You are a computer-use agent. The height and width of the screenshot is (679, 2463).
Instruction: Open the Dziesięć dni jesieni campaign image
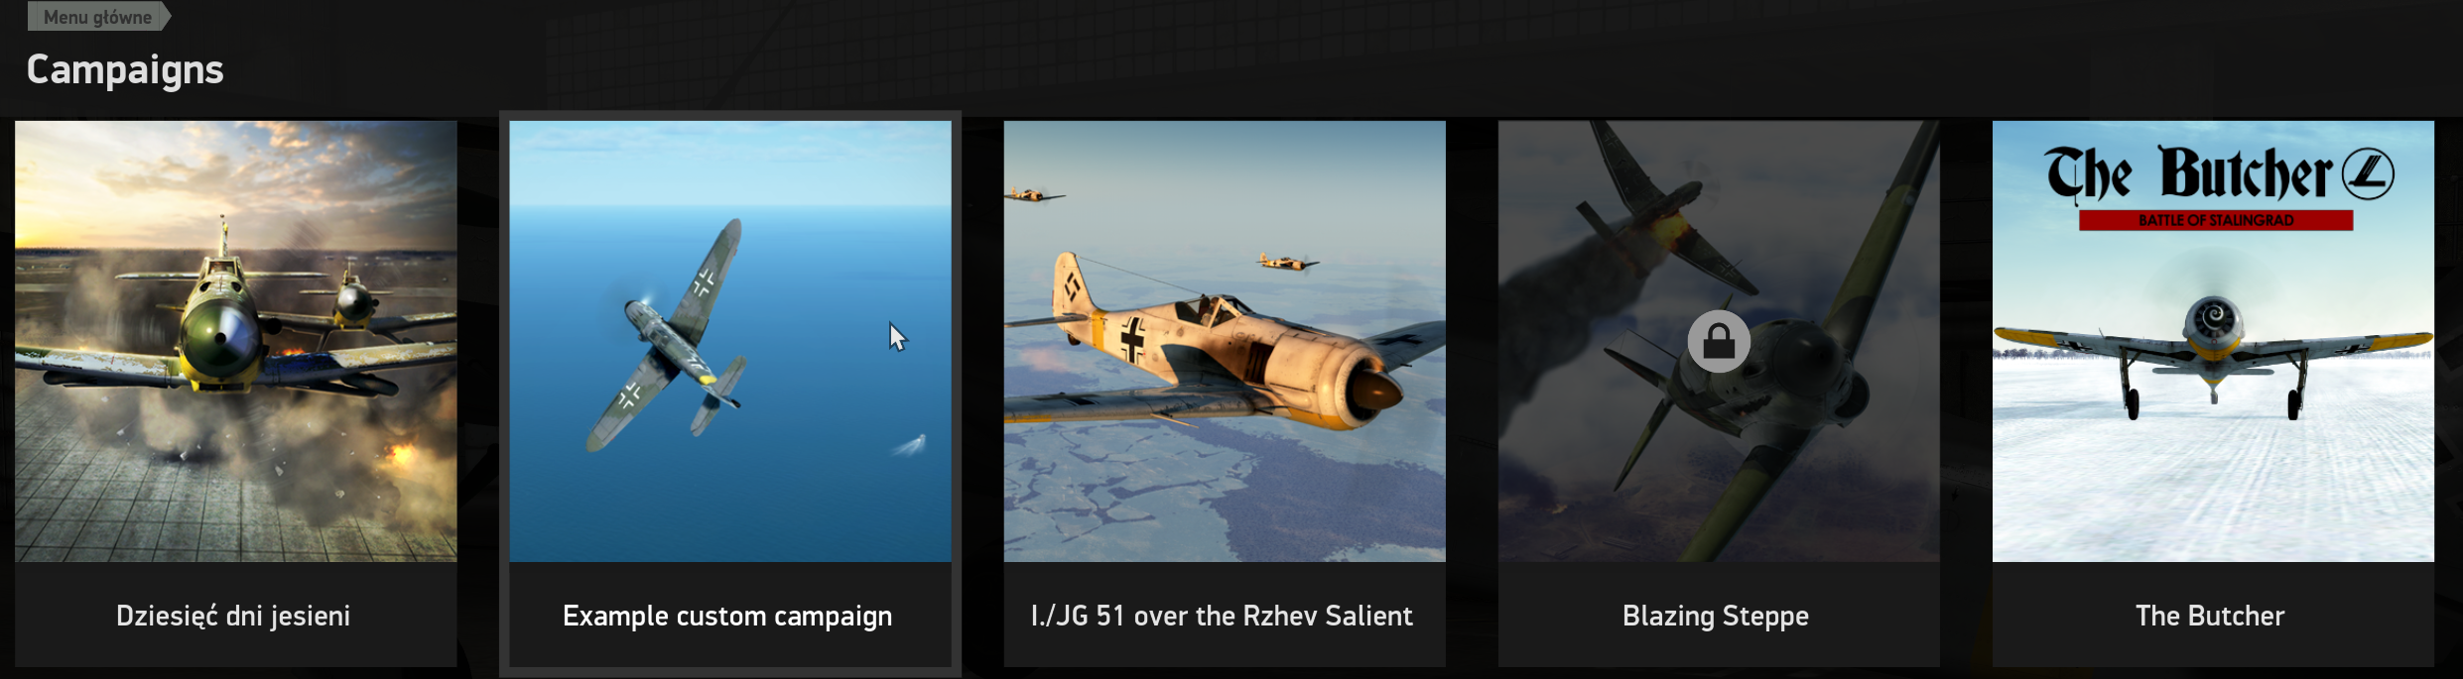pos(236,341)
